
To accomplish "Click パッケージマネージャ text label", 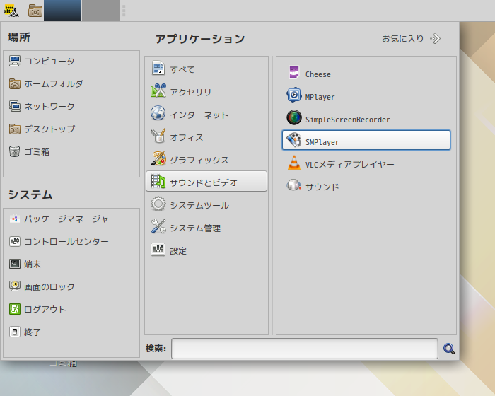I will pos(66,219).
